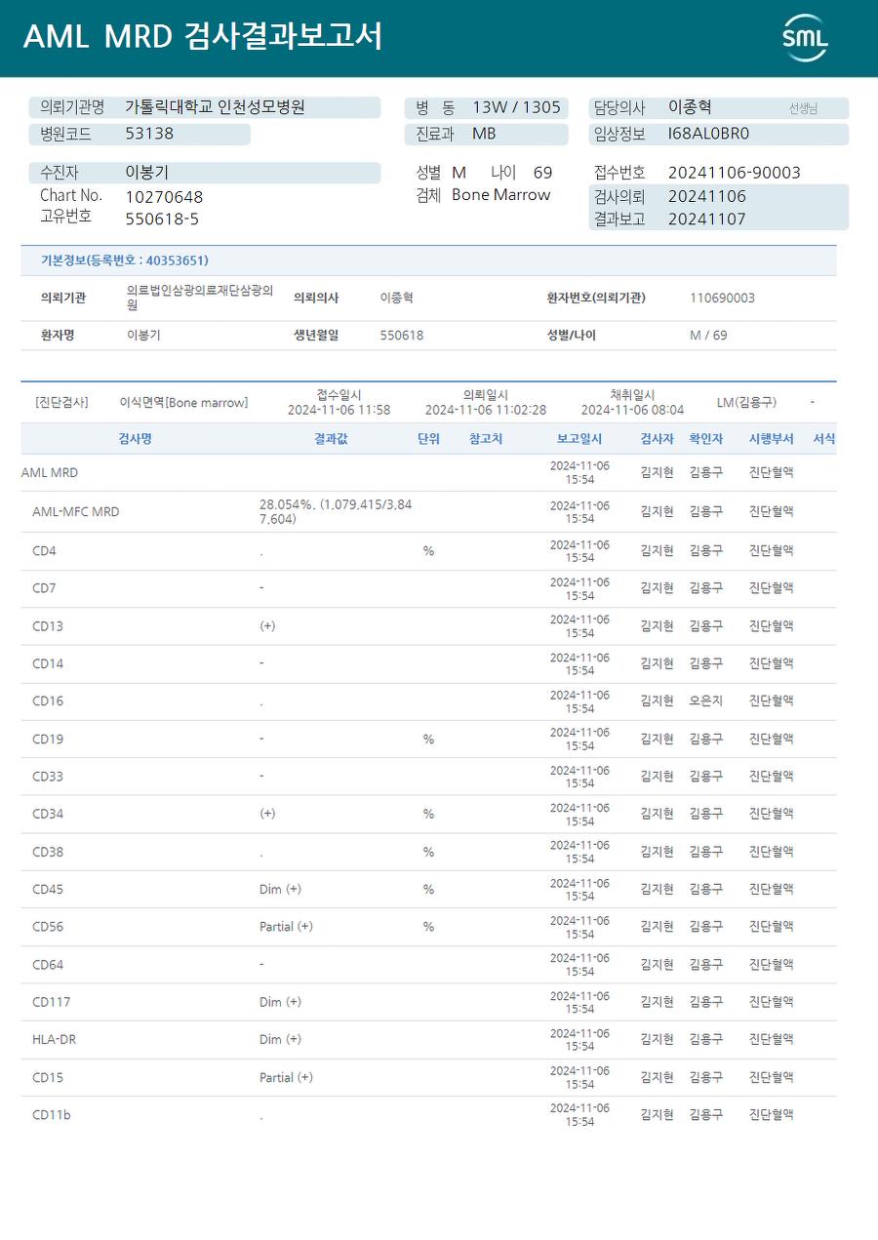Image resolution: width=878 pixels, height=1240 pixels.
Task: Click the '단위' column header
Action: tap(428, 439)
